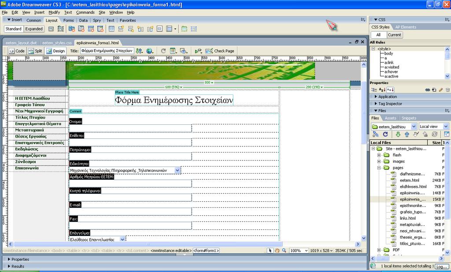
Task: Click the Check Page button
Action: click(x=221, y=51)
